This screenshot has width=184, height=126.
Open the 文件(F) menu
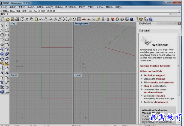tap(4, 7)
